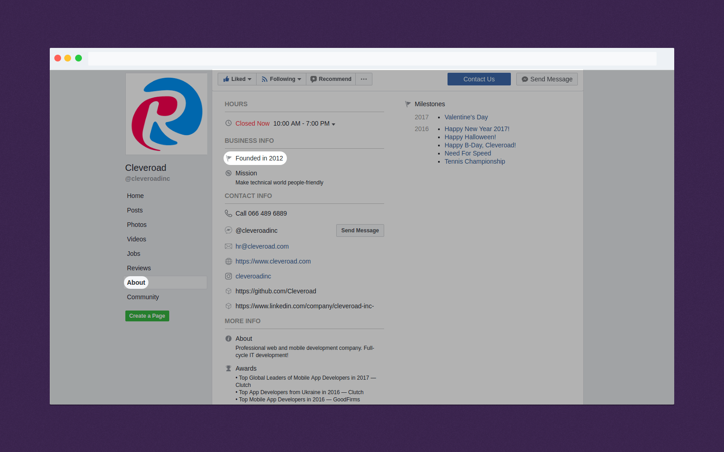
Task: Click the LinkedIn company URL text
Action: click(305, 306)
